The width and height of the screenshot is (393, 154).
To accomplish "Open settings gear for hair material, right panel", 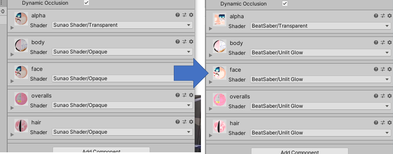I will (390, 123).
